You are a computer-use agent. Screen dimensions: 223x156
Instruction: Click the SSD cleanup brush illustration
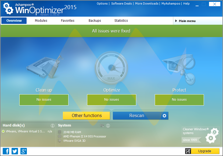tap(45, 67)
